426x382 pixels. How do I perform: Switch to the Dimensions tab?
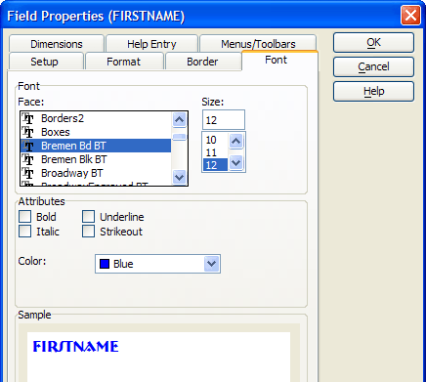[x=57, y=44]
